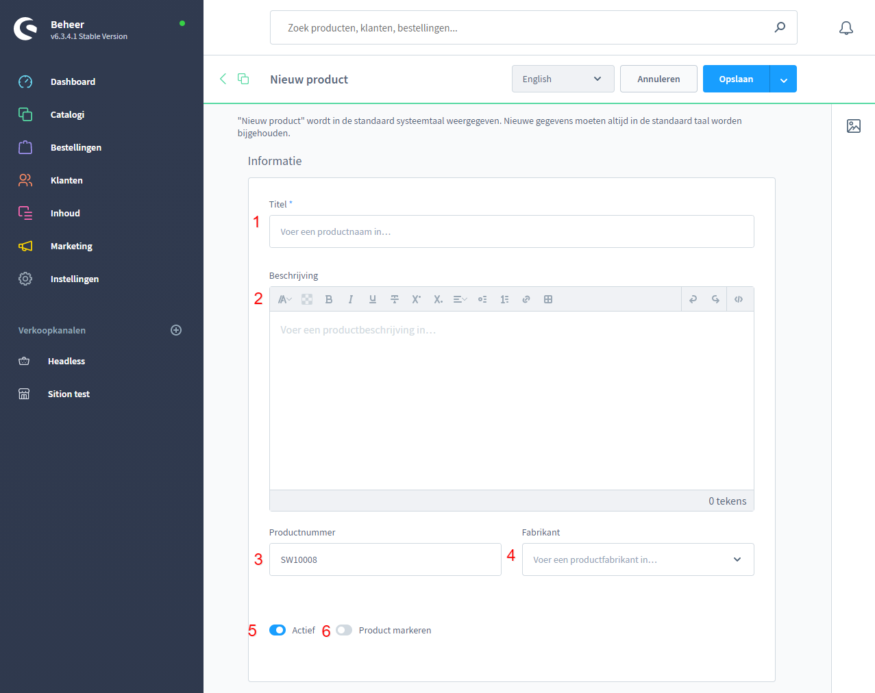The width and height of the screenshot is (875, 693).
Task: Open the English language dropdown
Action: coord(561,79)
